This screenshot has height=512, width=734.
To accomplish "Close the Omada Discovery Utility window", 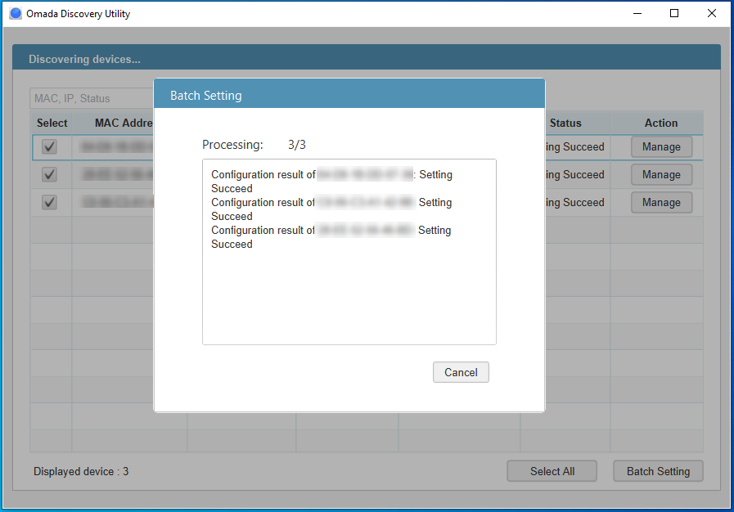I will click(711, 14).
